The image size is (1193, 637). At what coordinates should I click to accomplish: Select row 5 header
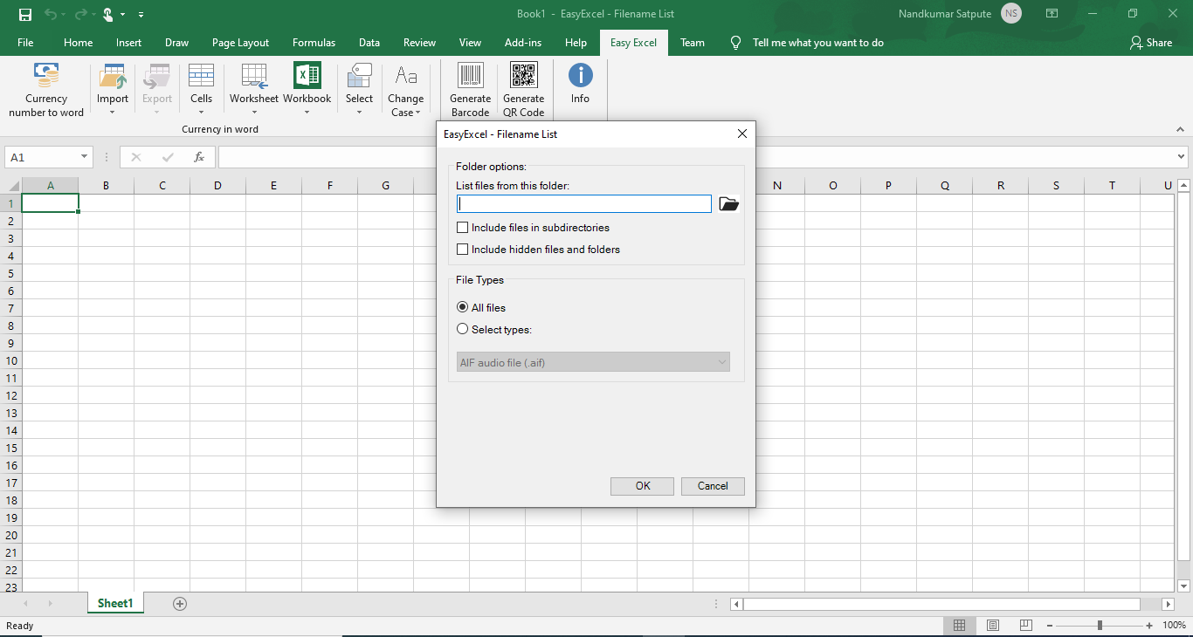[12, 273]
